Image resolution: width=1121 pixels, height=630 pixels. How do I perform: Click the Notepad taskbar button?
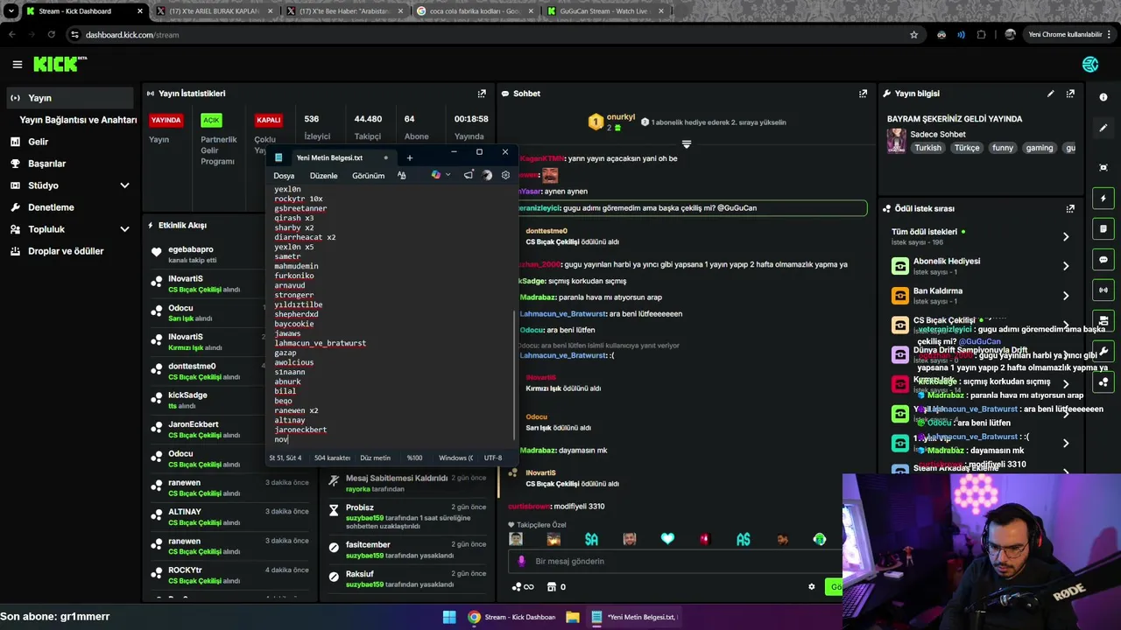(635, 617)
